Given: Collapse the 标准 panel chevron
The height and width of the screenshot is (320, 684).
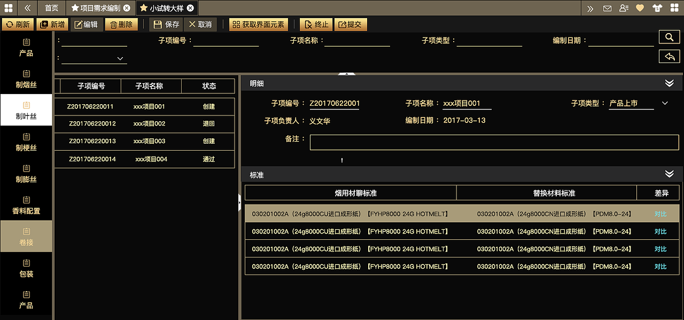Looking at the screenshot, I should click(669, 174).
